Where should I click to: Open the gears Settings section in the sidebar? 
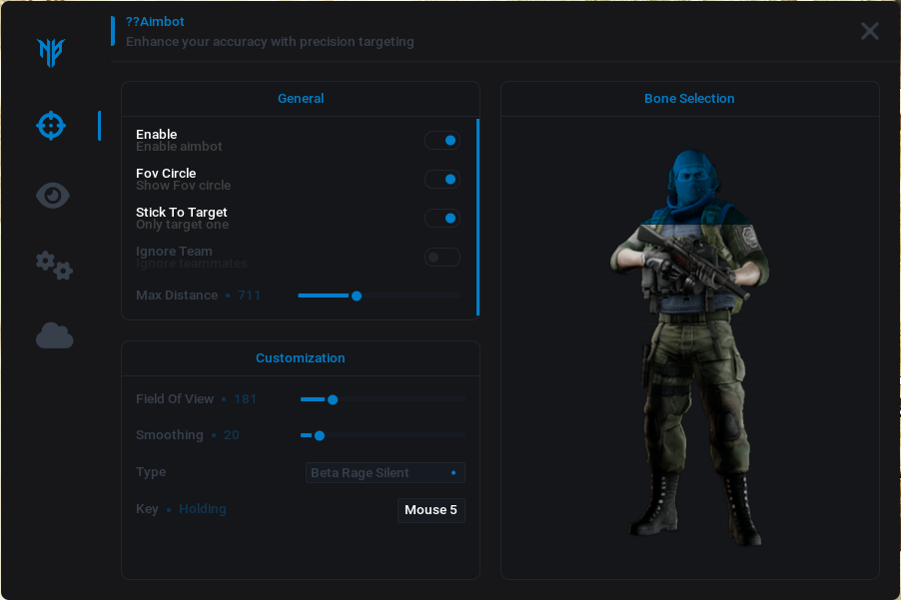click(x=54, y=265)
